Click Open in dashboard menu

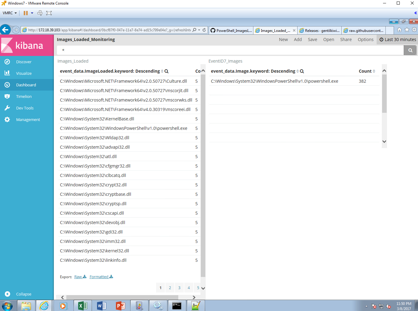point(329,40)
